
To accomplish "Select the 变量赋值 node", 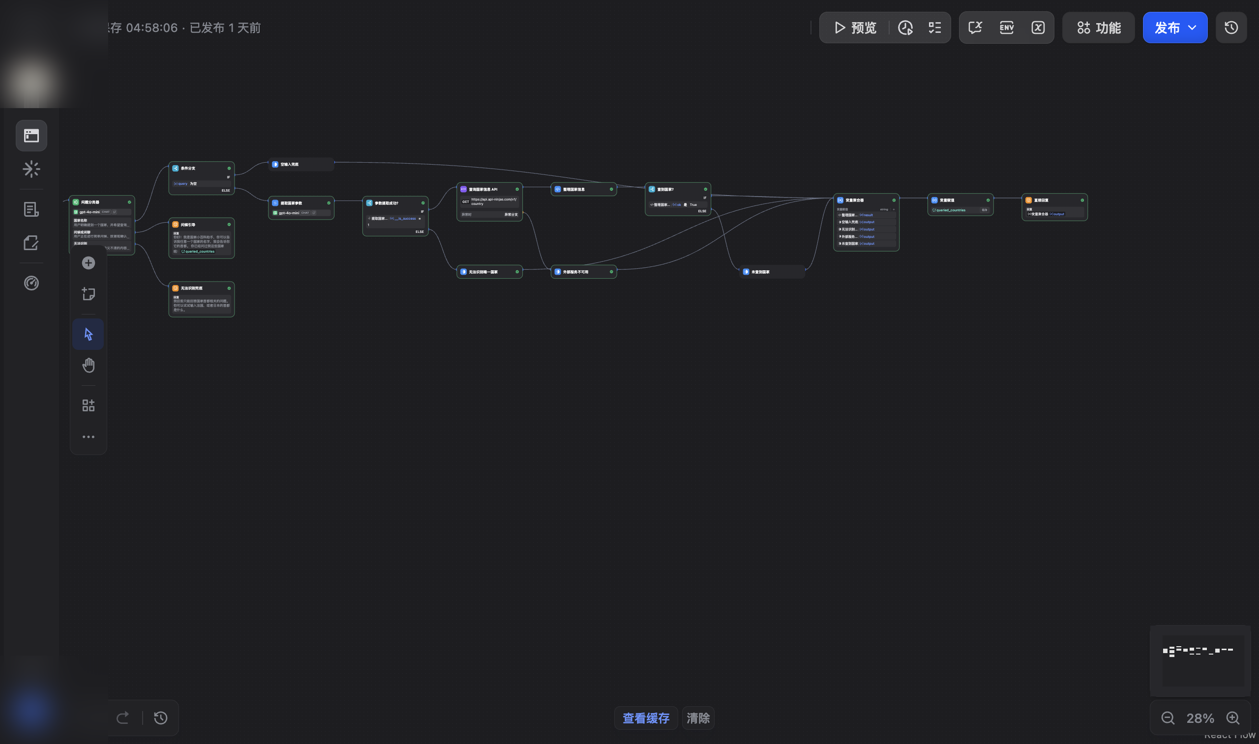I will tap(960, 204).
